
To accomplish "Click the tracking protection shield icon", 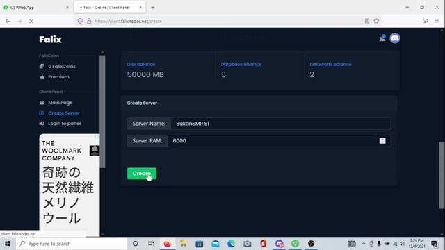I will (x=80, y=21).
